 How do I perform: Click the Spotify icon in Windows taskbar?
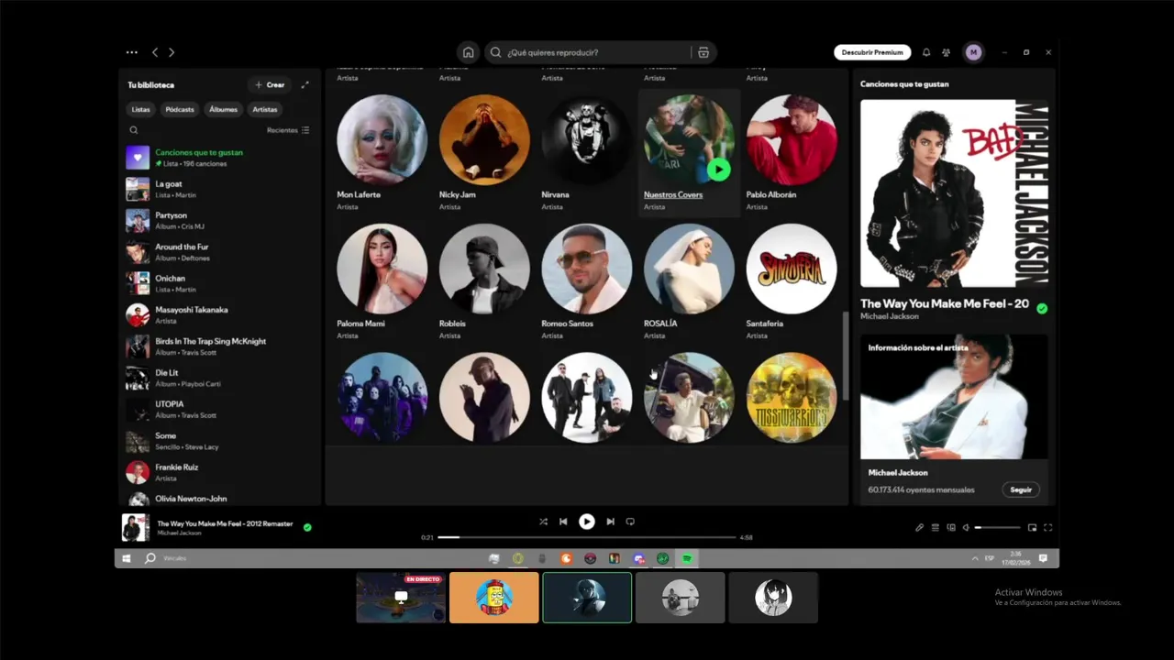coord(687,558)
